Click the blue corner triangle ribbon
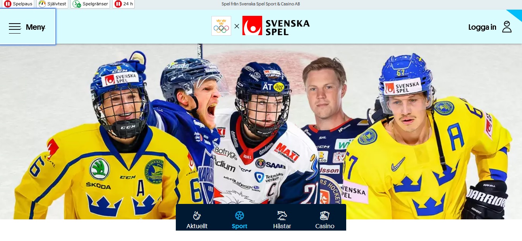The width and height of the screenshot is (522, 241). click(x=516, y=14)
